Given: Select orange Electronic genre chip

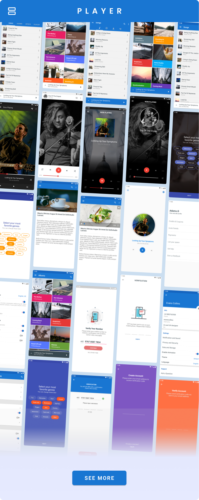Looking at the screenshot, I should pos(11,239).
